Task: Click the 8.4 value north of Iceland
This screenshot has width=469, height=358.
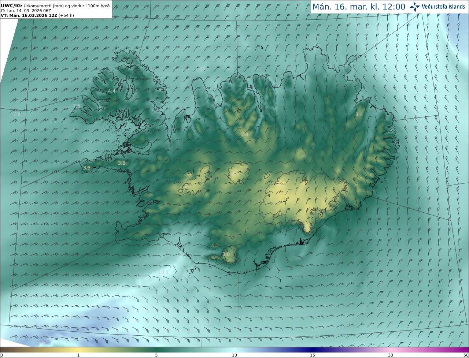Action: (203, 69)
